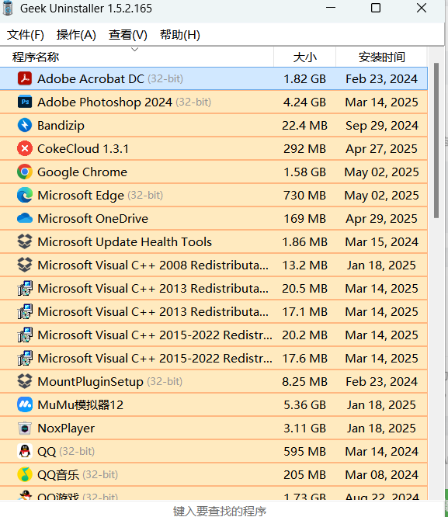Click the MountPluginSetup icon

(25, 381)
